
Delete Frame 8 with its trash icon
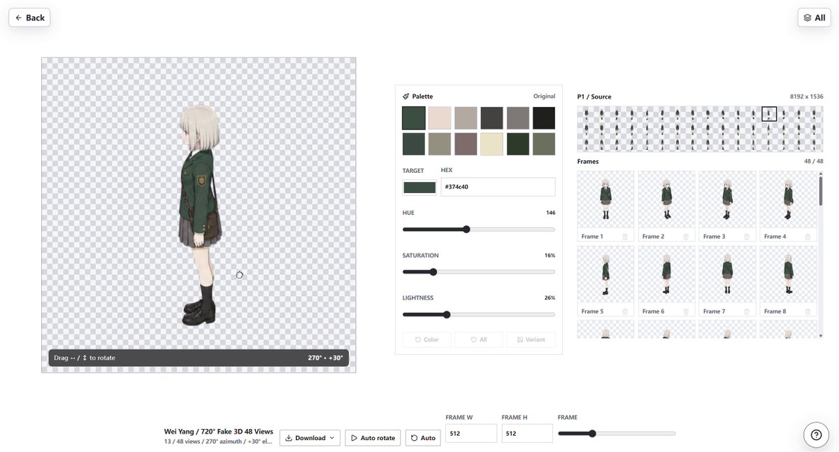tap(808, 311)
